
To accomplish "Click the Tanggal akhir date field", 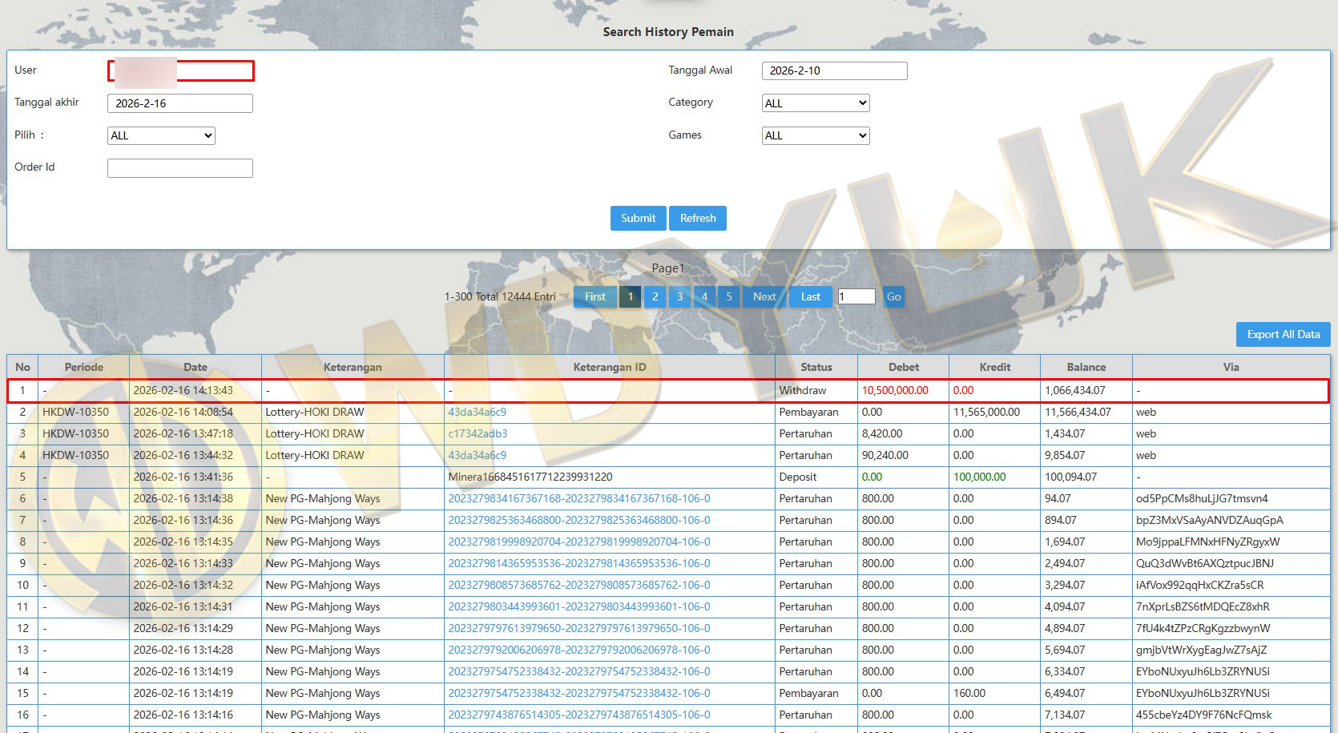I will pos(180,103).
